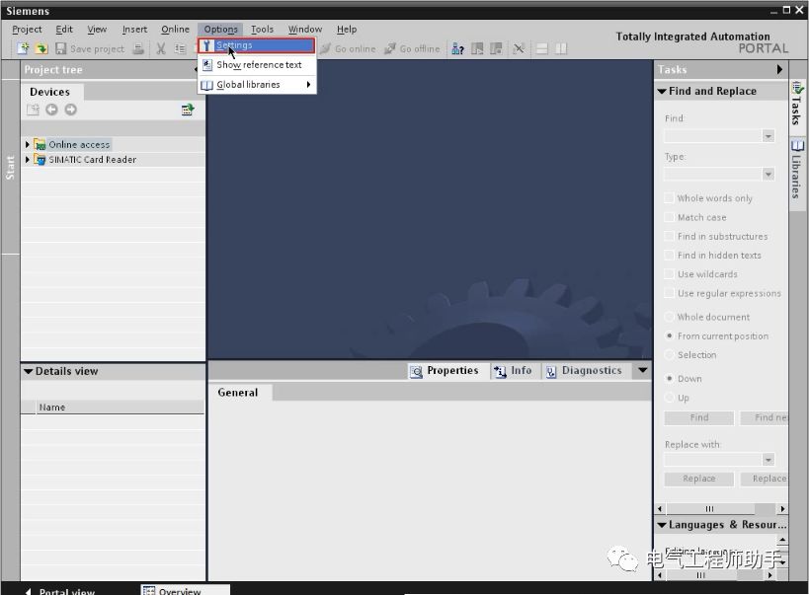Image resolution: width=809 pixels, height=595 pixels.
Task: Click the Libraries side tab icon
Action: coord(798,146)
